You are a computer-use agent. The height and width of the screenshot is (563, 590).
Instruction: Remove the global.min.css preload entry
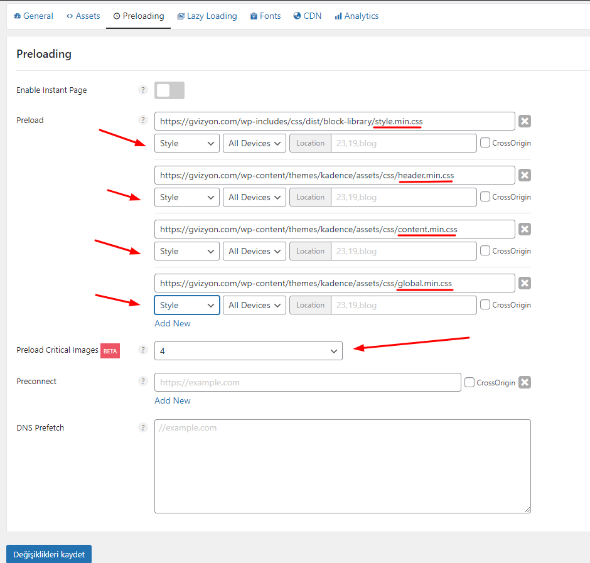[525, 283]
